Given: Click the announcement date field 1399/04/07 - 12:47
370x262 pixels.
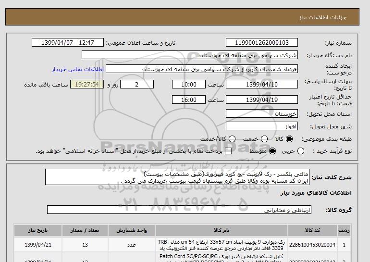Looking at the screenshot, I should point(68,42).
